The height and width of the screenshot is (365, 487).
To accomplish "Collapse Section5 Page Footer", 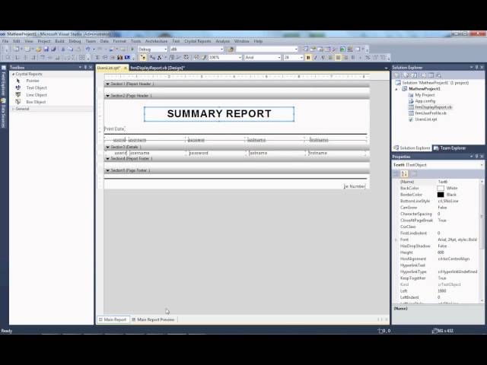I will (x=107, y=170).
